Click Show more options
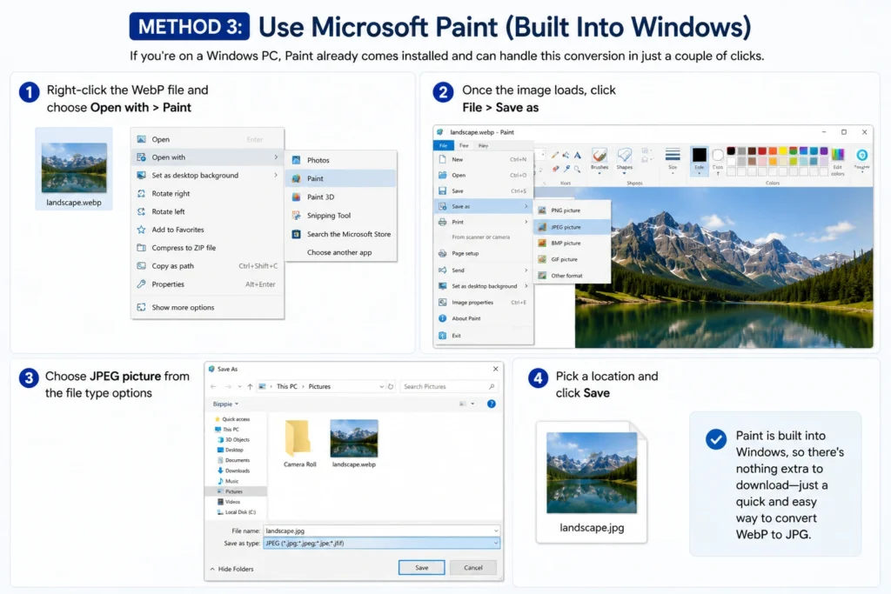Viewport: 891px width, 594px height. tap(207, 307)
